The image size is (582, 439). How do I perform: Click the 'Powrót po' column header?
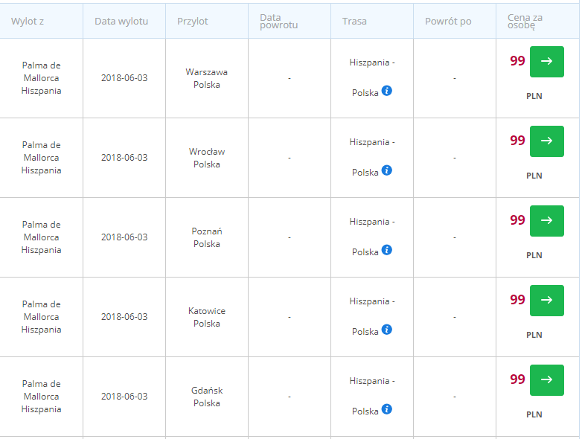coord(447,21)
